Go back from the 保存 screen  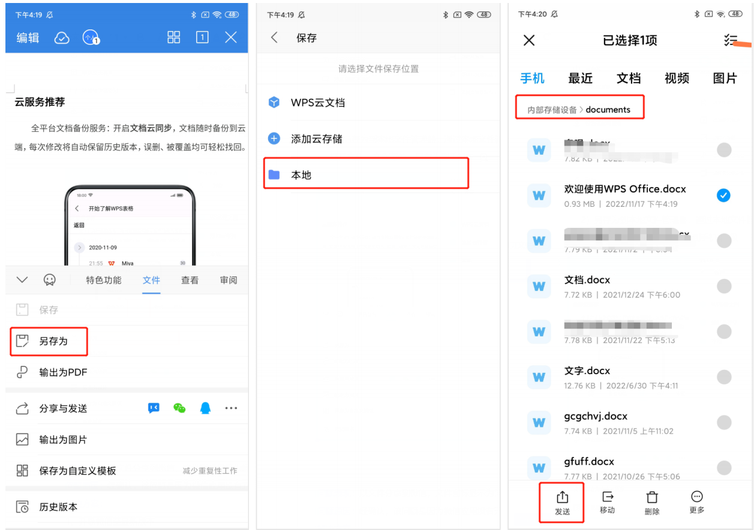pos(274,38)
